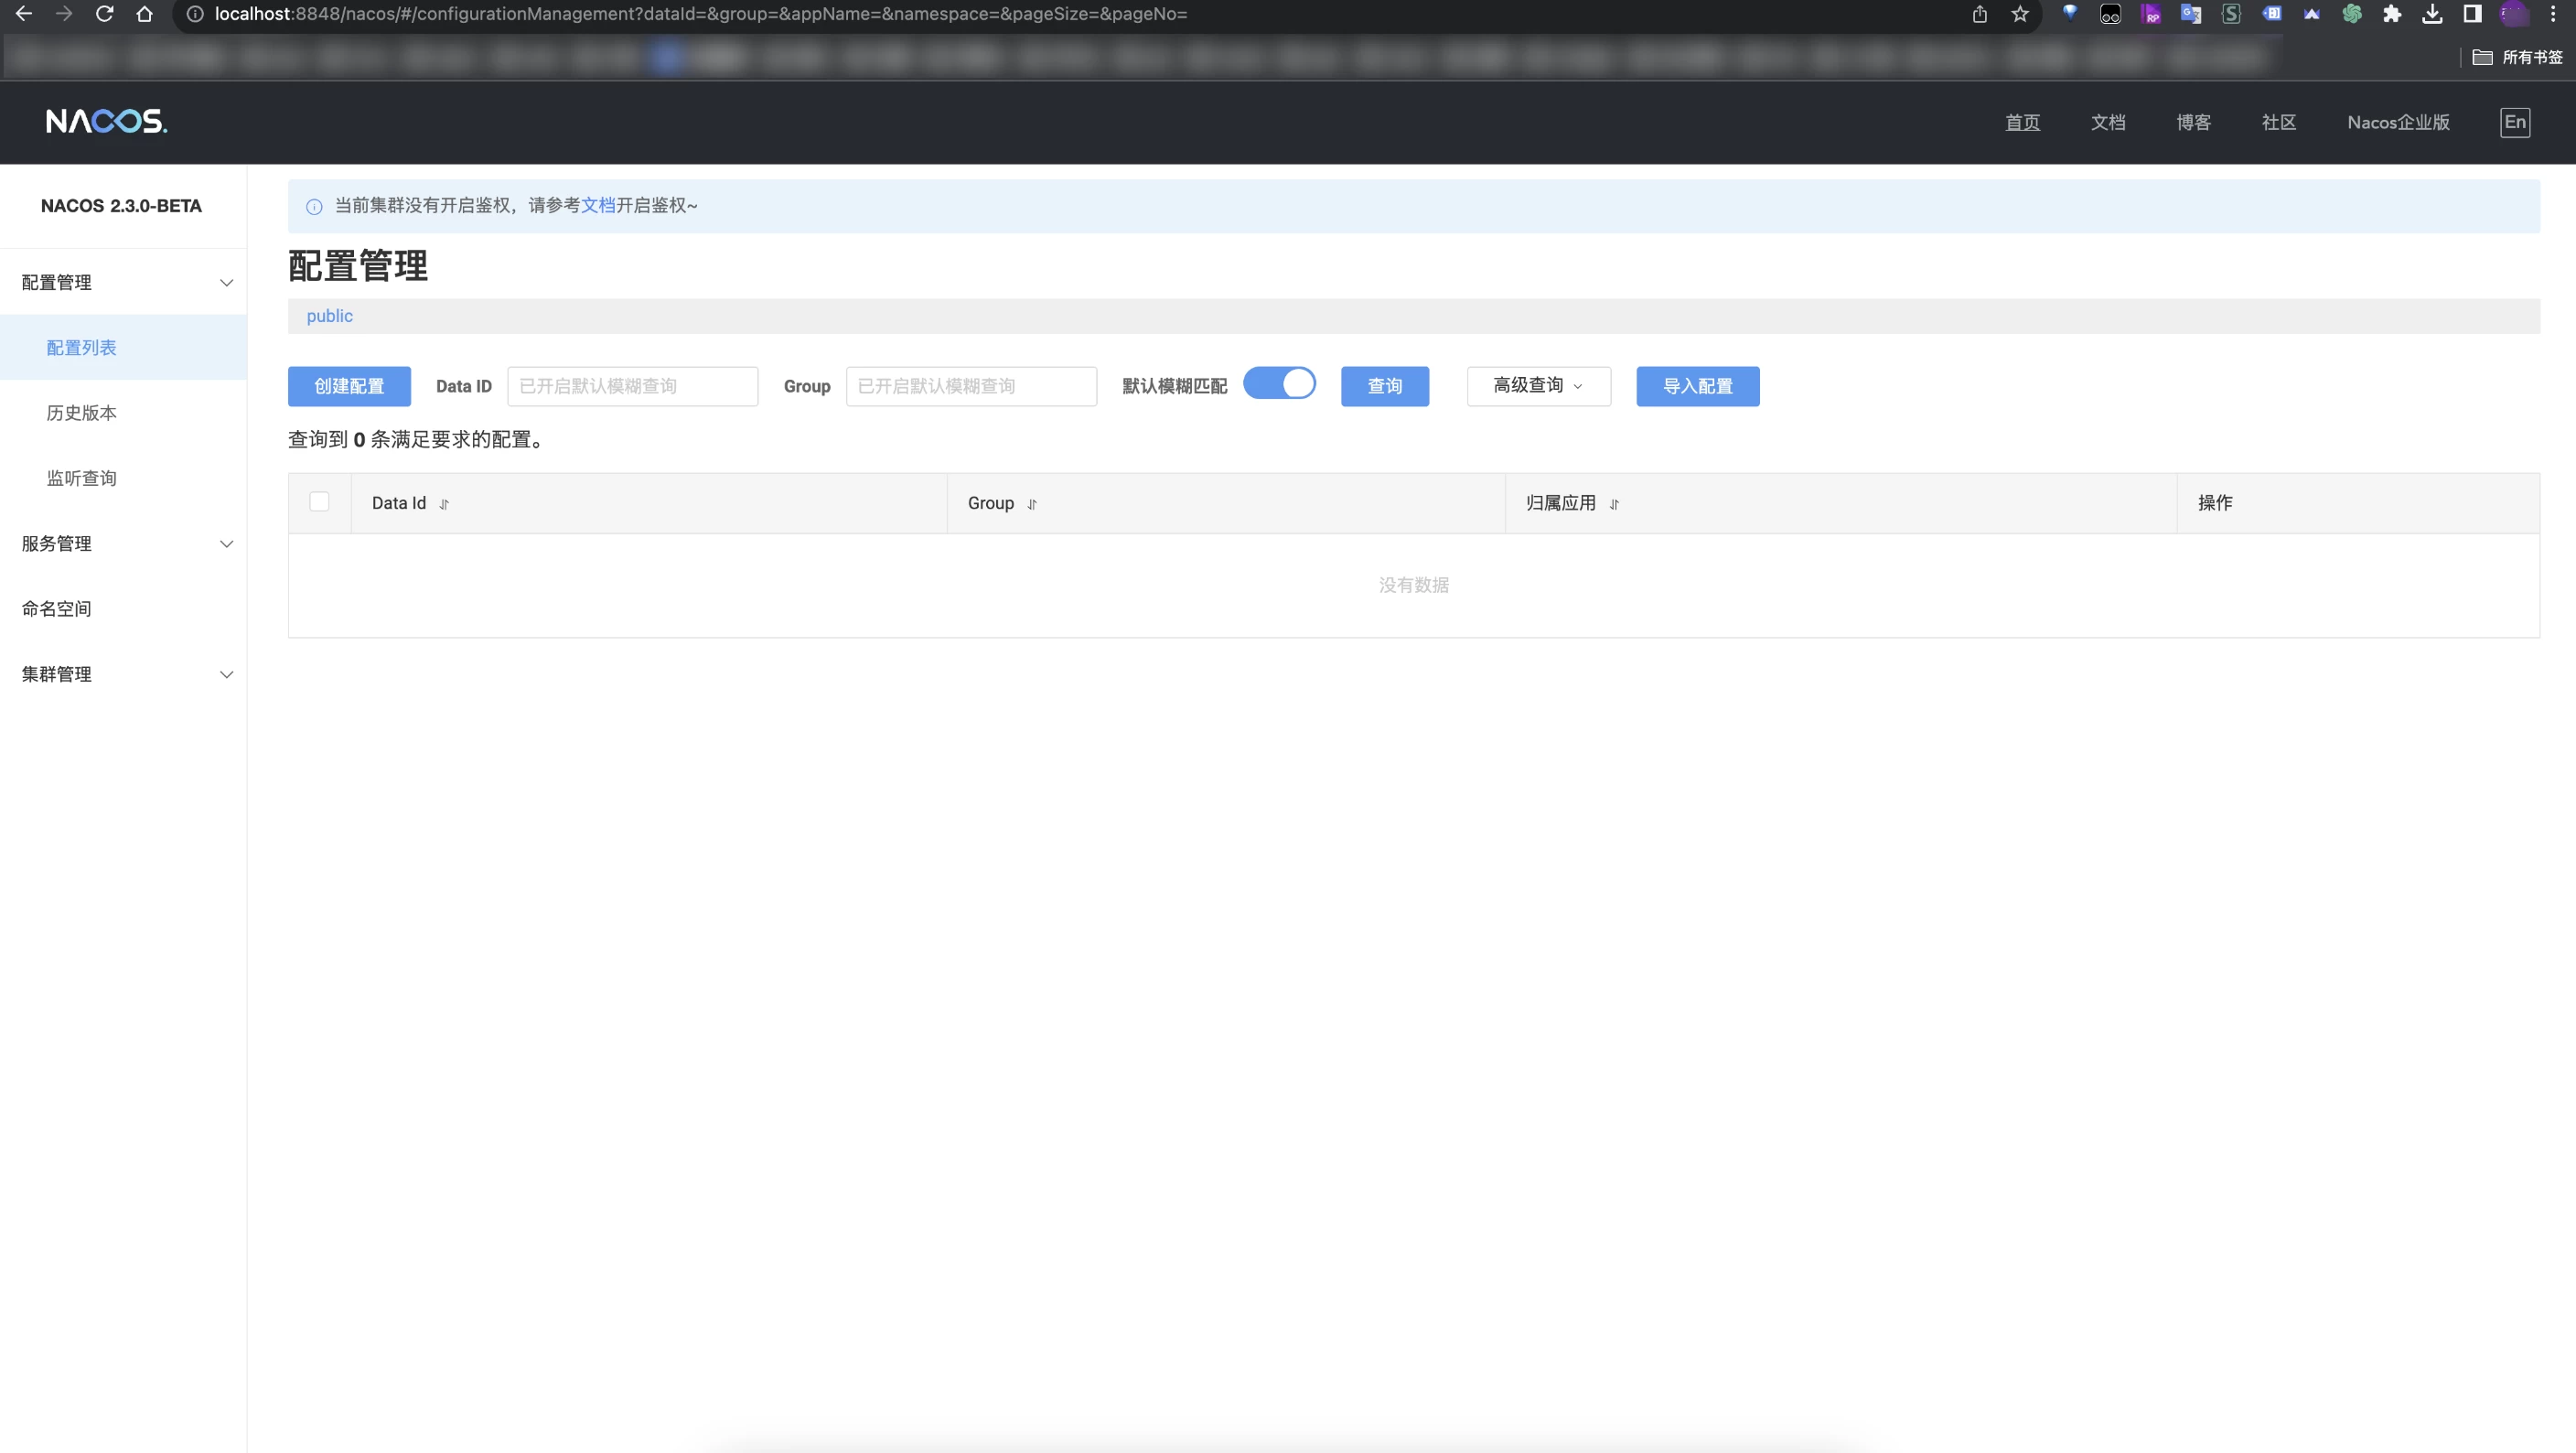Click the site info icon in address bar
The width and height of the screenshot is (2576, 1453).
(x=195, y=14)
